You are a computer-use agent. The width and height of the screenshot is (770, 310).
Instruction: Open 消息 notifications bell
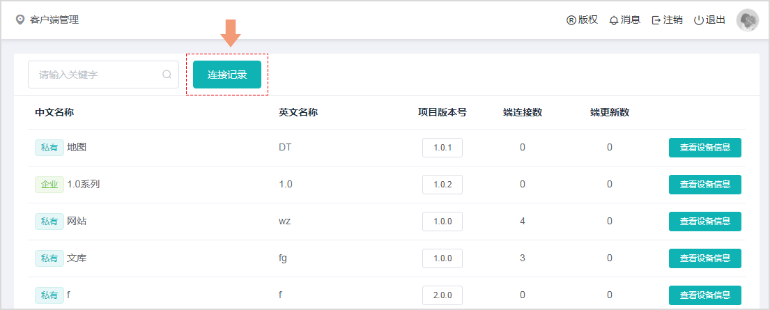point(624,20)
